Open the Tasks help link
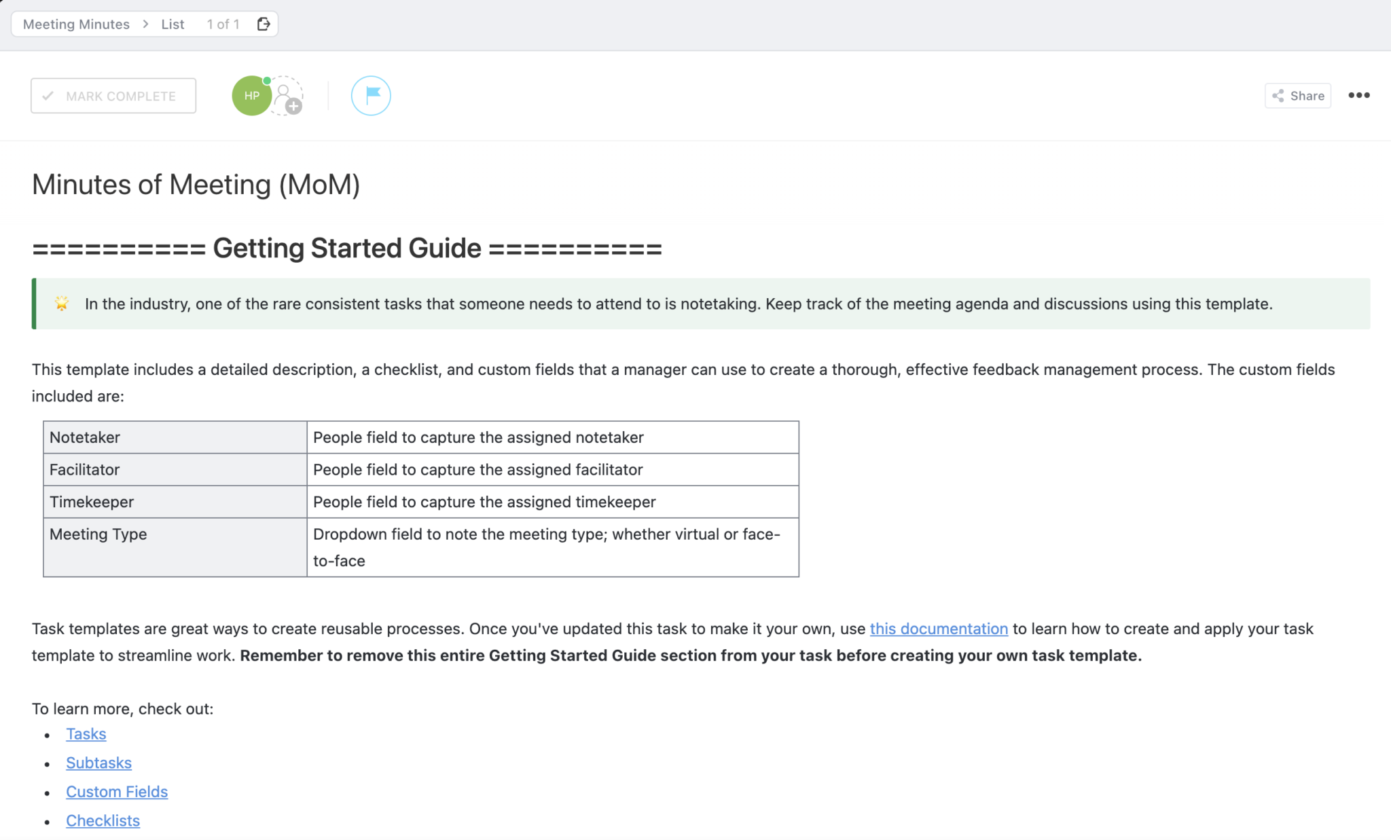Image resolution: width=1391 pixels, height=840 pixels. click(86, 734)
